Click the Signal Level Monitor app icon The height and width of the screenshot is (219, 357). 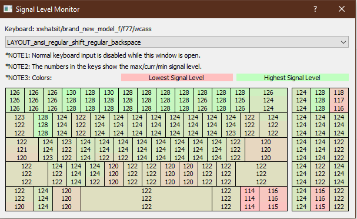(8, 9)
